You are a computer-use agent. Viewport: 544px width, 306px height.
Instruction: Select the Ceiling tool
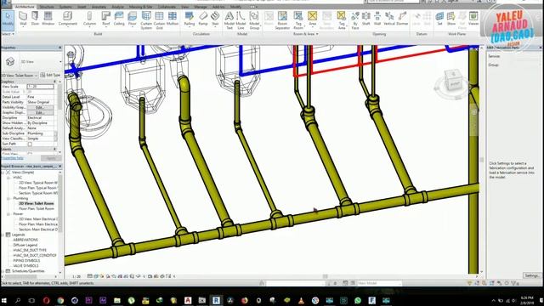(x=119, y=19)
